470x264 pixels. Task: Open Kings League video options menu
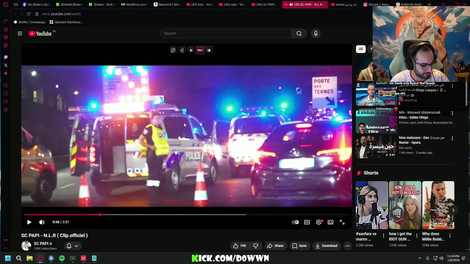coord(452,86)
